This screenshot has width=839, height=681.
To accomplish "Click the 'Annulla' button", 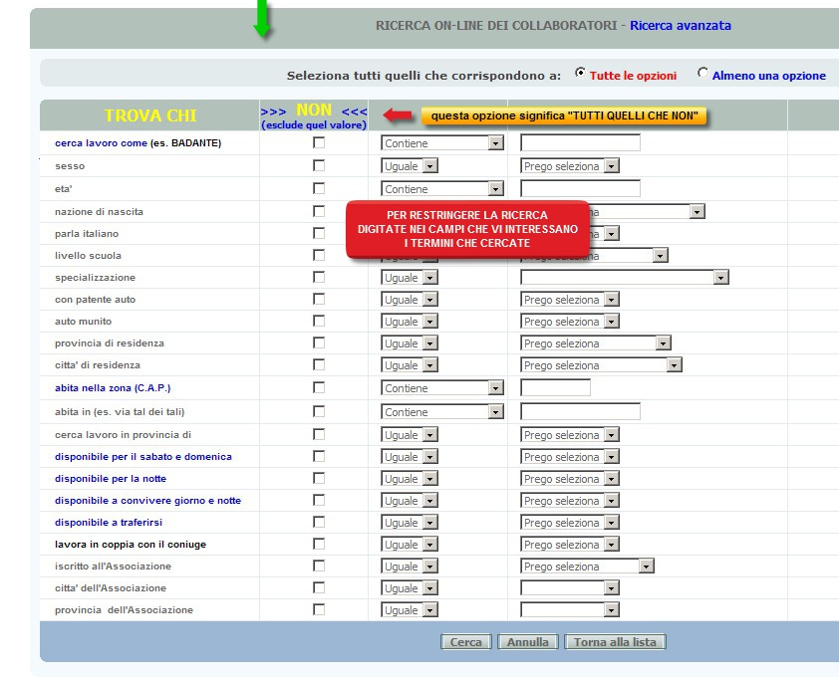I will [x=527, y=642].
